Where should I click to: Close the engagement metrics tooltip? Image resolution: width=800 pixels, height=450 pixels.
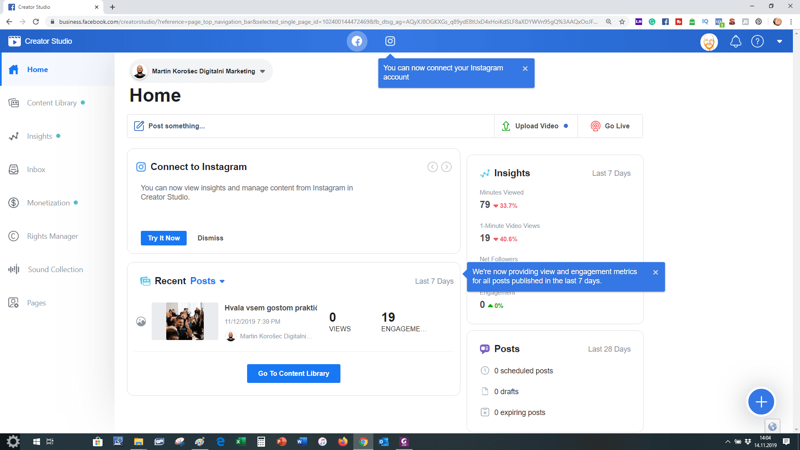click(655, 272)
